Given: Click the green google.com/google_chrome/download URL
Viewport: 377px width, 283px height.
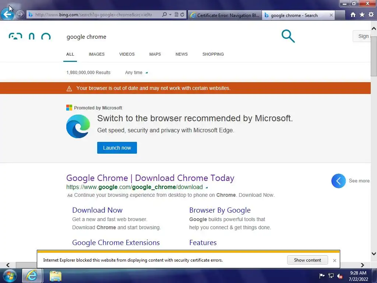Looking at the screenshot, I should 134,187.
